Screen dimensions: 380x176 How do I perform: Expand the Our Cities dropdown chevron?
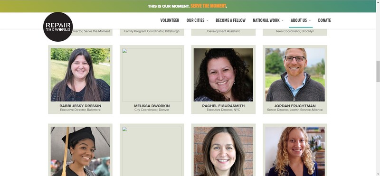tap(207, 20)
